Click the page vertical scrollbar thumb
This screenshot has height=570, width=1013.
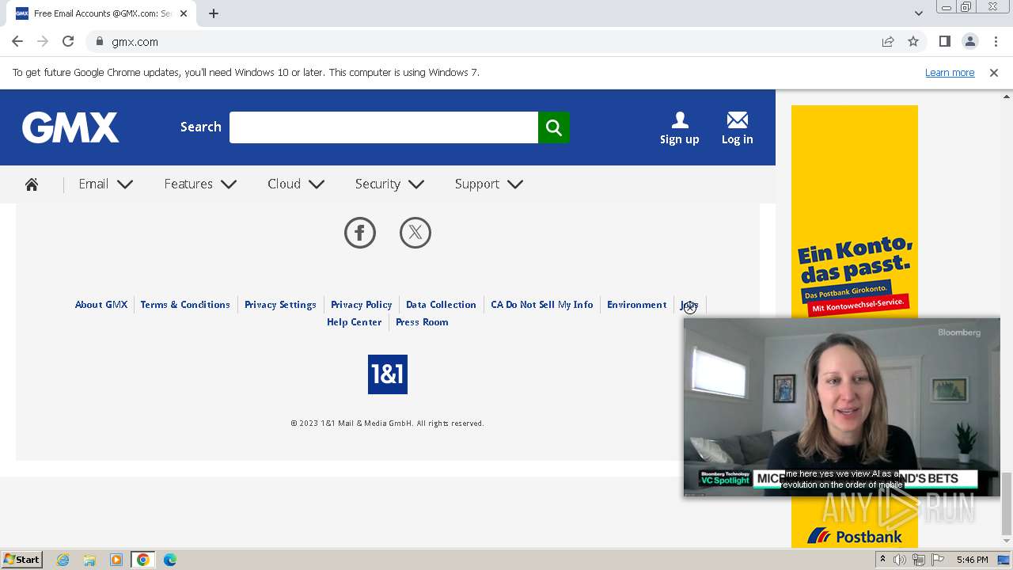(x=1007, y=503)
